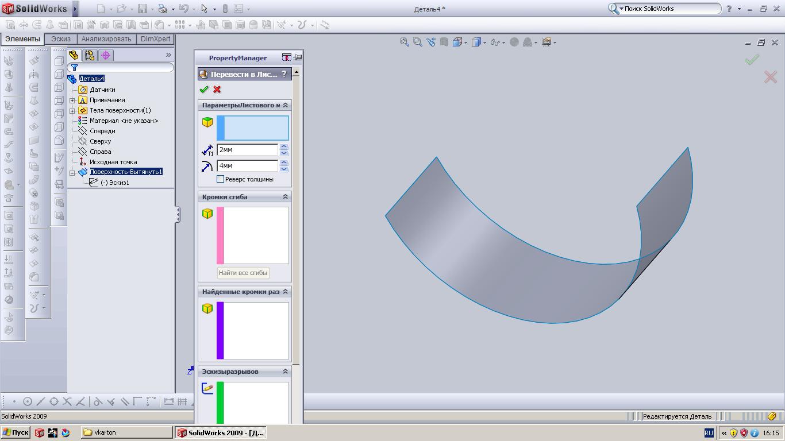Click the Найти все сгибы button
Screen dimensions: 785x441
(x=243, y=273)
